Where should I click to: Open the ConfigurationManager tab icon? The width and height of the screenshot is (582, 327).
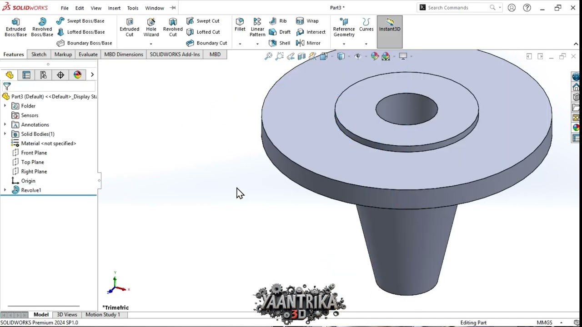tap(43, 75)
